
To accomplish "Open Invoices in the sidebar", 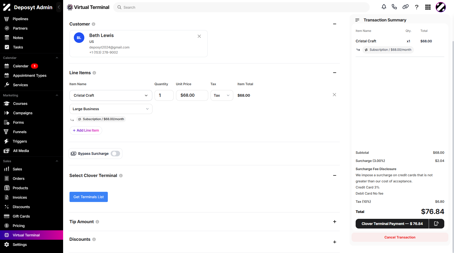I will tap(31, 197).
